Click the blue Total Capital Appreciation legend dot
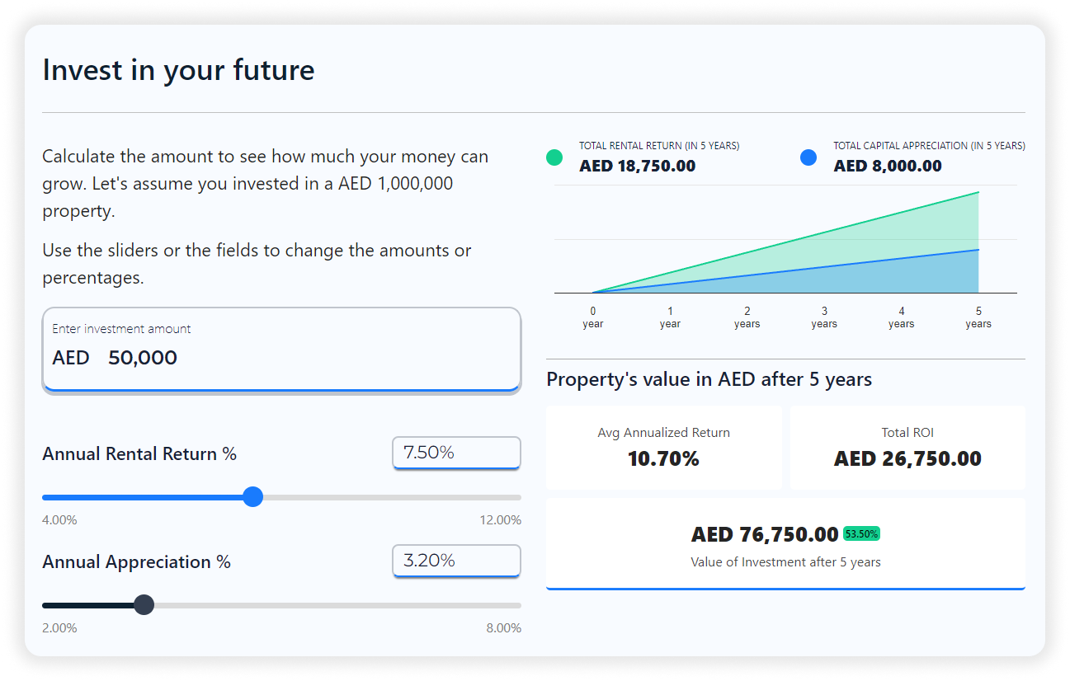This screenshot has width=1070, height=681. coord(808,157)
